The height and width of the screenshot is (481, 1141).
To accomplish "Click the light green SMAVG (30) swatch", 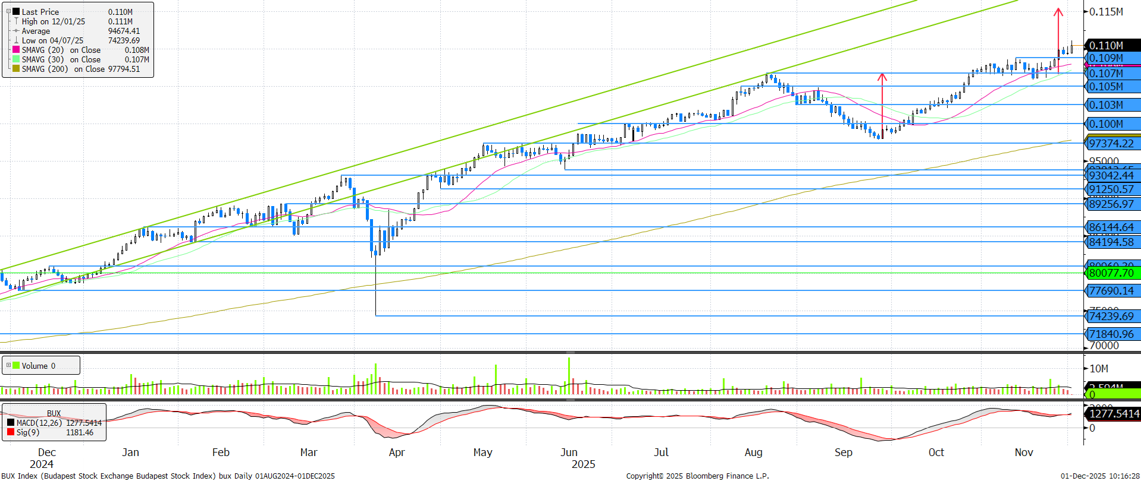I will pos(16,59).
